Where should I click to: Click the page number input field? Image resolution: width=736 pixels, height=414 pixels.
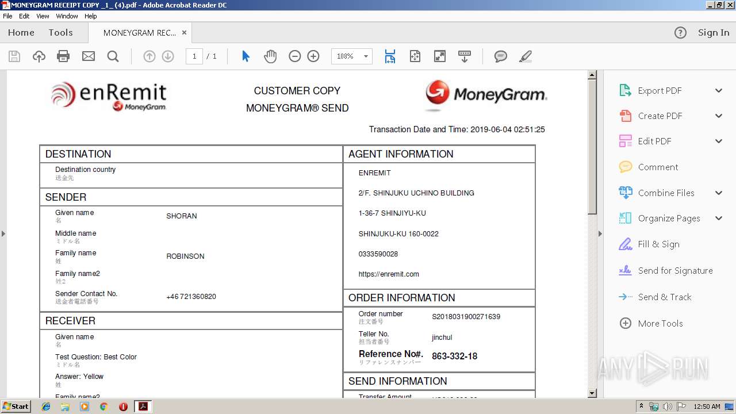point(194,56)
